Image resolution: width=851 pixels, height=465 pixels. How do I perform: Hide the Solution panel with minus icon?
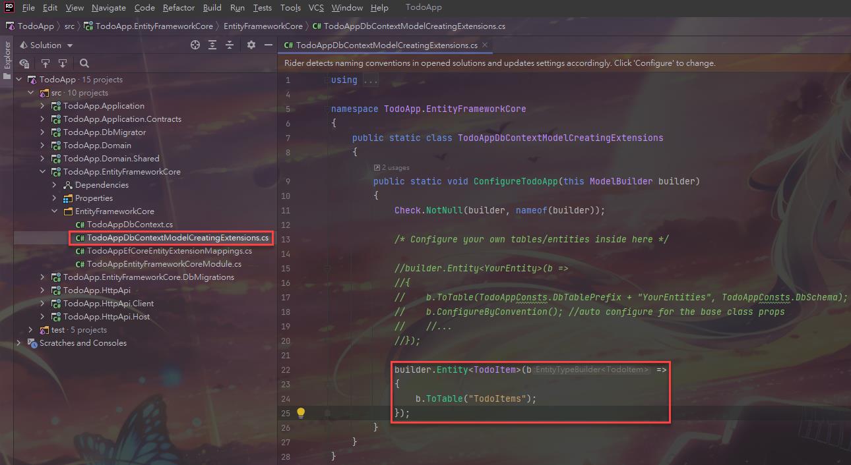pos(268,45)
